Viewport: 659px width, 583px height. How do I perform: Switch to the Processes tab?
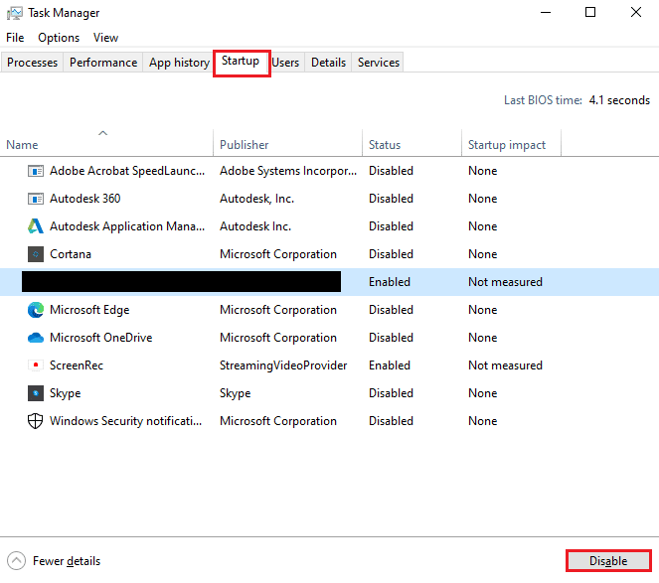(x=33, y=63)
